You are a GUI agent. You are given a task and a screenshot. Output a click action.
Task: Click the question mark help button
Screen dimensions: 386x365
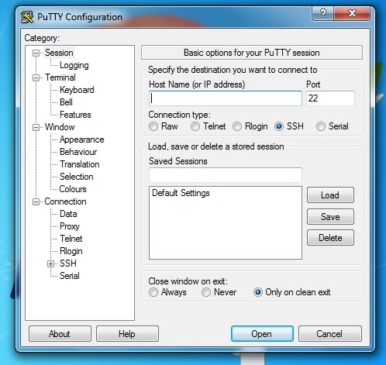pos(322,13)
